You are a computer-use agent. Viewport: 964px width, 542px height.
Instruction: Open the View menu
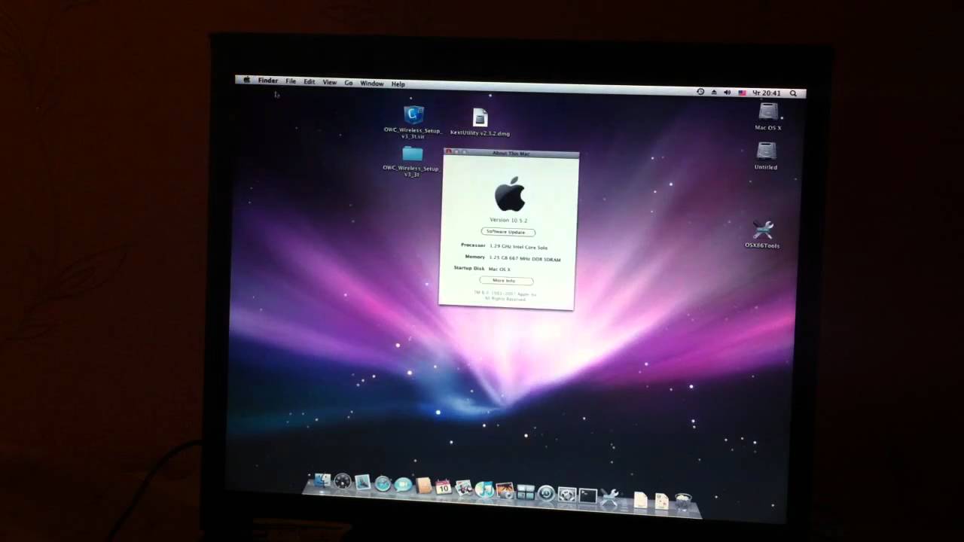pyautogui.click(x=330, y=82)
